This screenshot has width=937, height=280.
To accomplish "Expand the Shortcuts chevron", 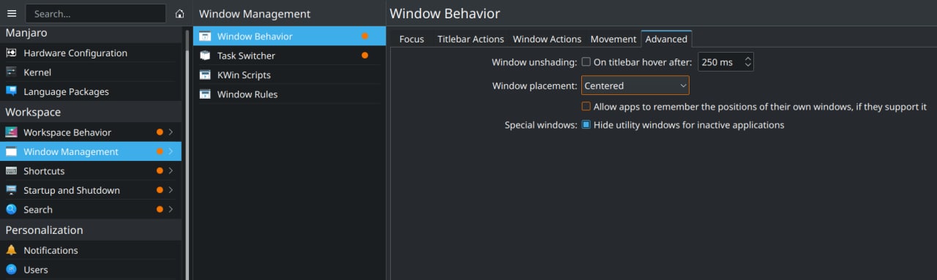I will 171,170.
